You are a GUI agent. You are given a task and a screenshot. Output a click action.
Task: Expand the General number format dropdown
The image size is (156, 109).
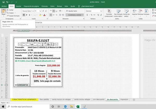click(101, 11)
